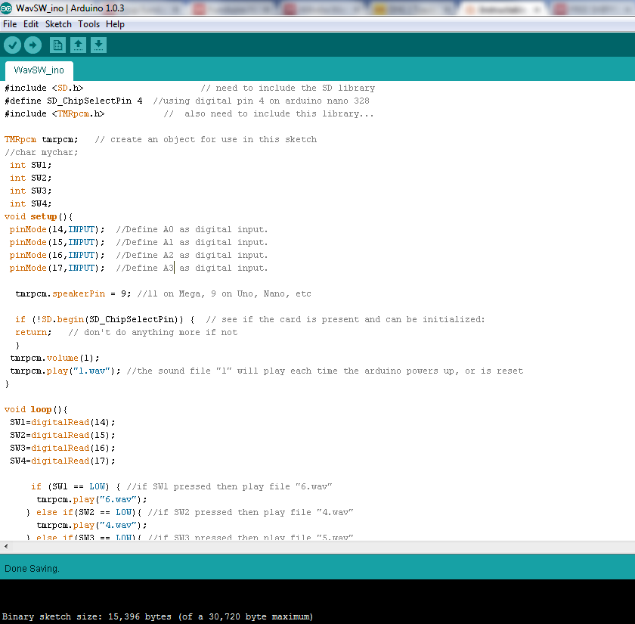635x624 pixels.
Task: Click the Done Saving status message
Action: click(x=32, y=568)
